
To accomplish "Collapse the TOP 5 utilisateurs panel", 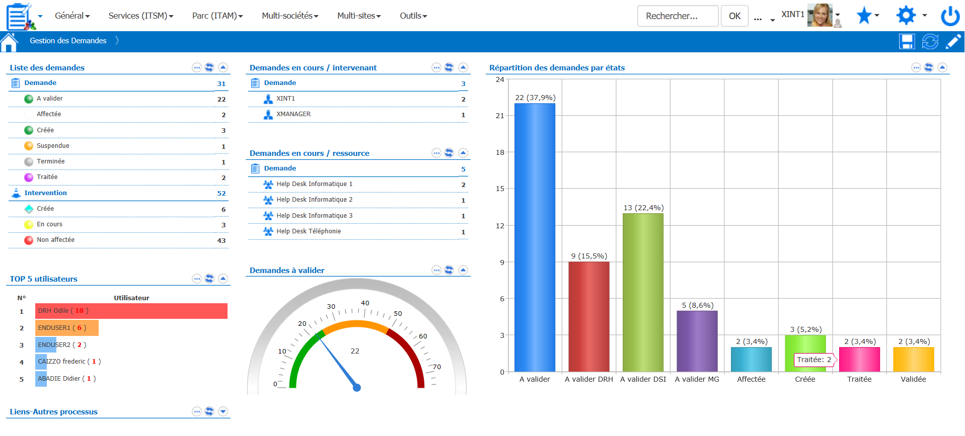I will (x=223, y=279).
